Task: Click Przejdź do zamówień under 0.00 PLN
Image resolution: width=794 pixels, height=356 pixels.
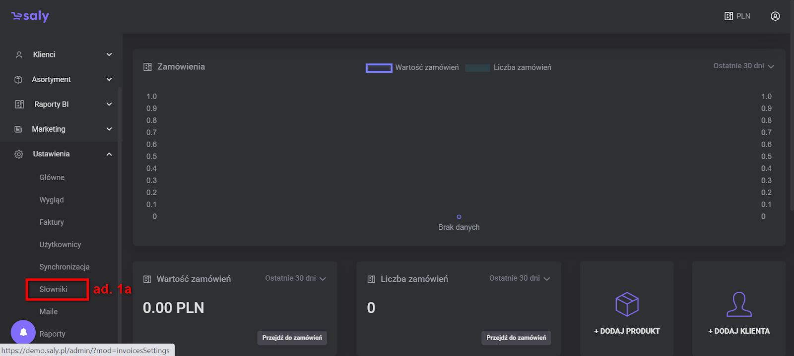Action: pos(292,338)
